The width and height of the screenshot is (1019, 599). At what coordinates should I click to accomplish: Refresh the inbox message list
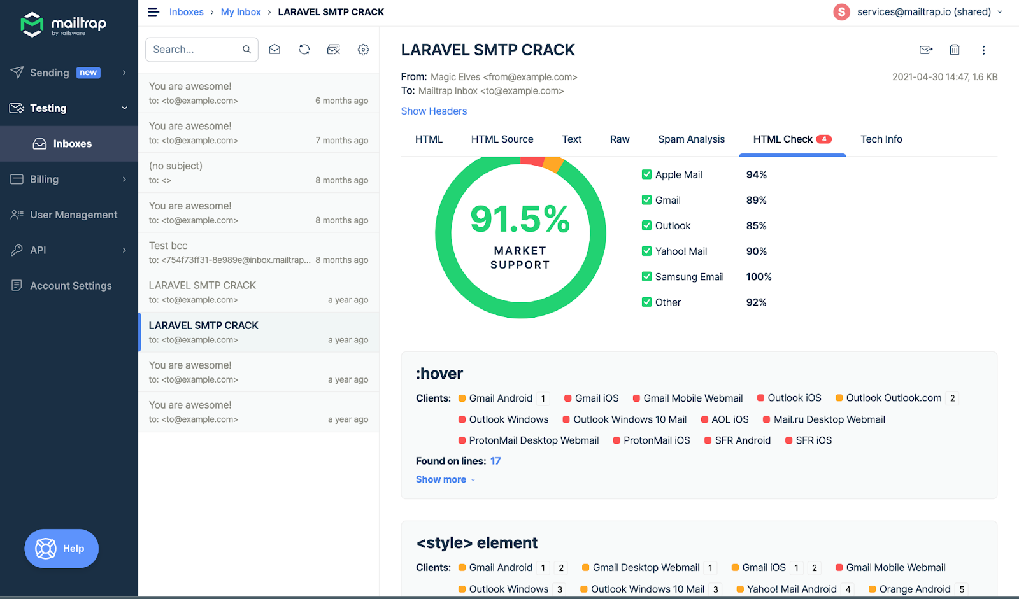click(304, 50)
